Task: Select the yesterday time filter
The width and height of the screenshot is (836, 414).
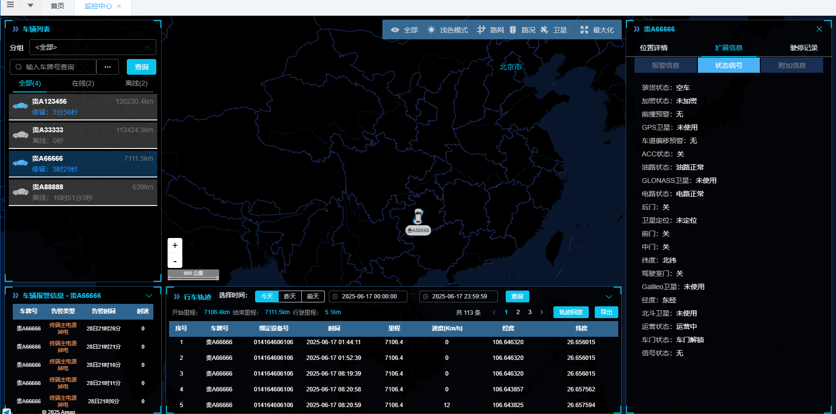Action: click(x=290, y=296)
